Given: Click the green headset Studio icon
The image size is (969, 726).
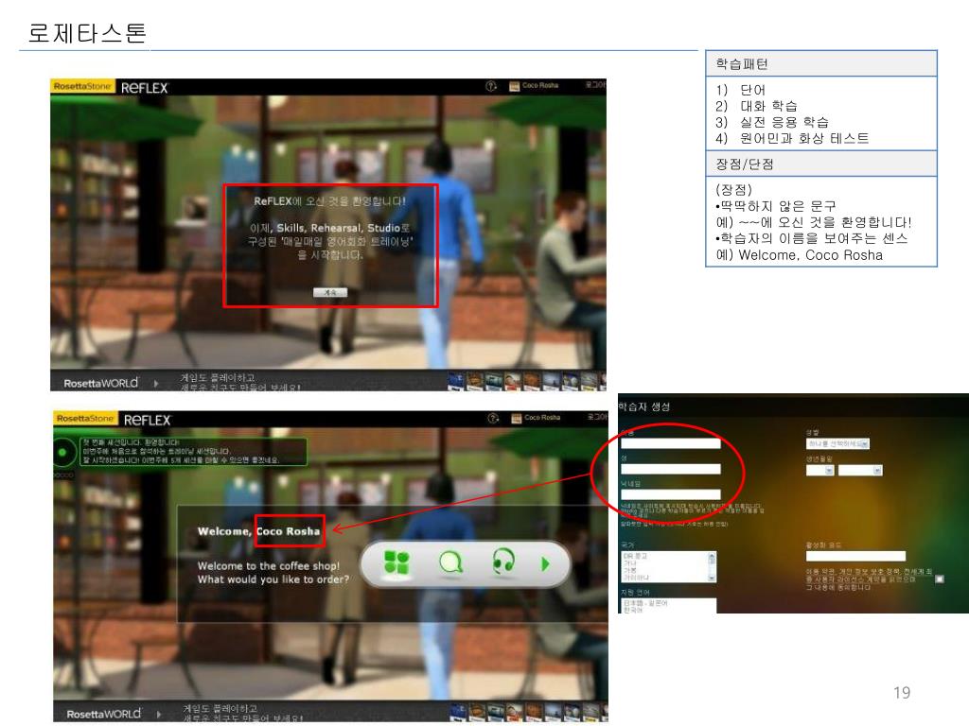Looking at the screenshot, I should pos(503,562).
